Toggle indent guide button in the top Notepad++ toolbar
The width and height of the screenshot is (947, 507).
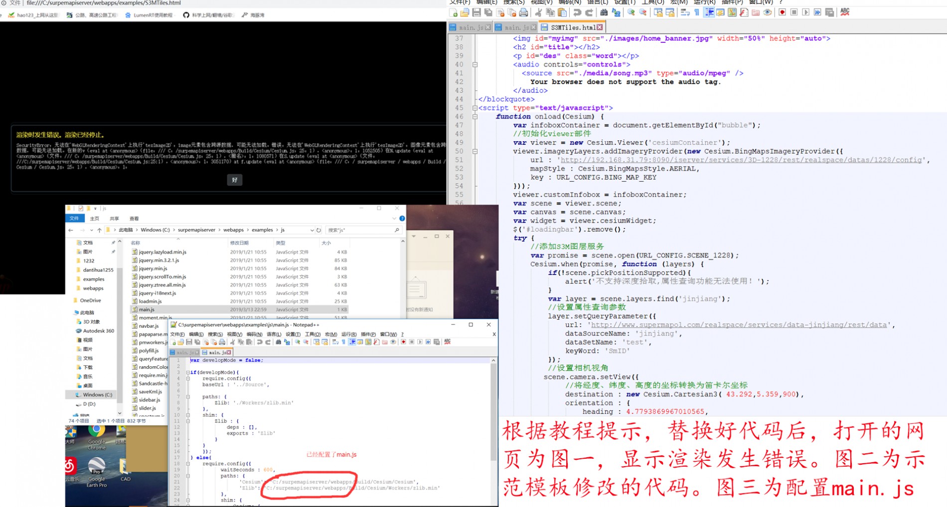(x=709, y=12)
